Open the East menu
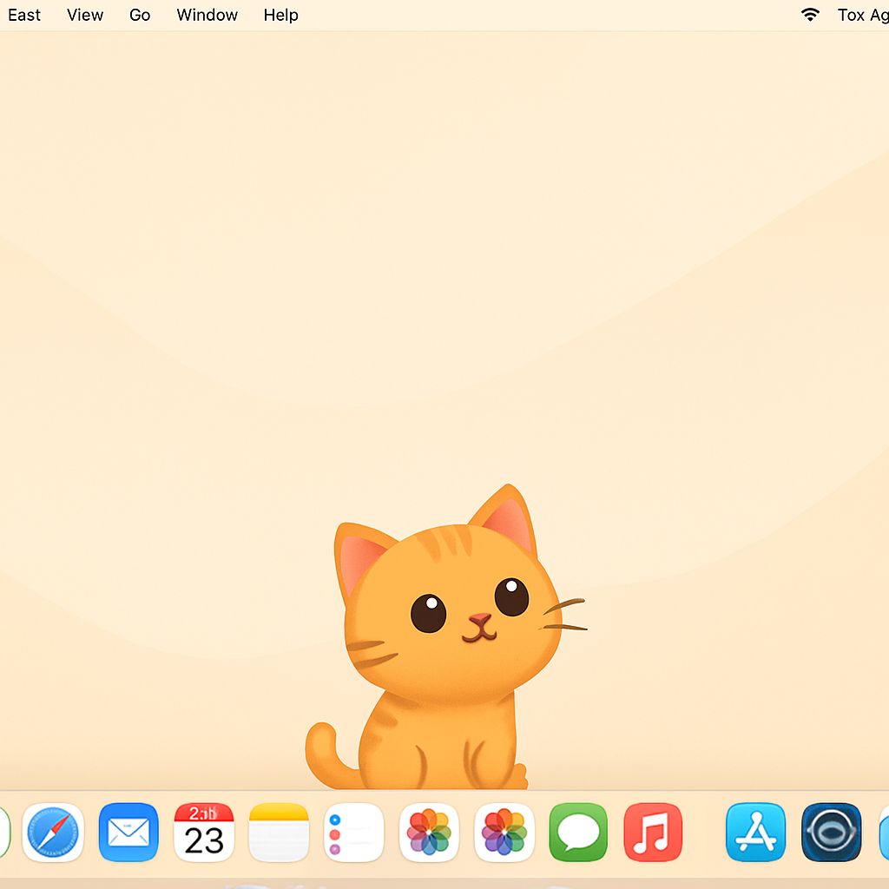 click(x=24, y=15)
